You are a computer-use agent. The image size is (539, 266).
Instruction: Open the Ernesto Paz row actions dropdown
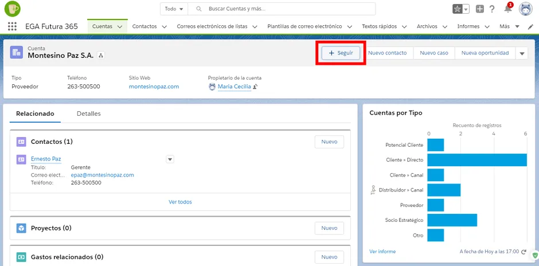click(170, 159)
